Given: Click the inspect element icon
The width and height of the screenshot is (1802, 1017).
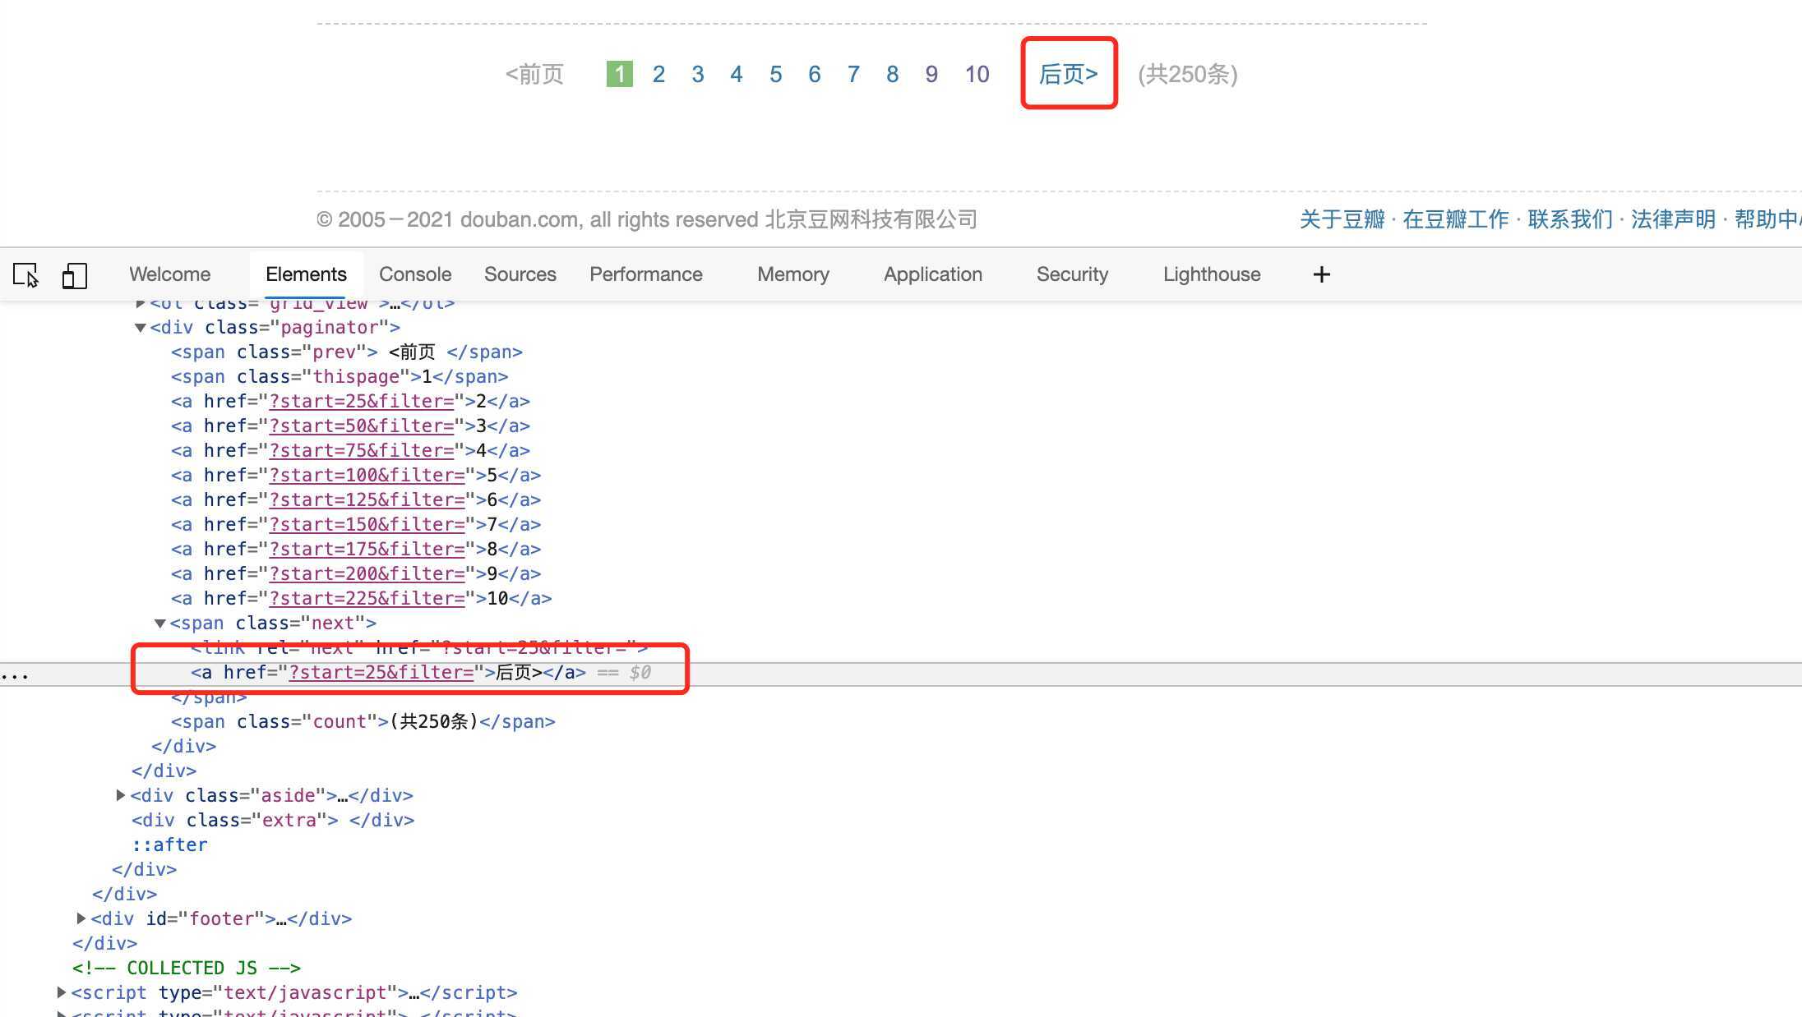Looking at the screenshot, I should [x=24, y=274].
